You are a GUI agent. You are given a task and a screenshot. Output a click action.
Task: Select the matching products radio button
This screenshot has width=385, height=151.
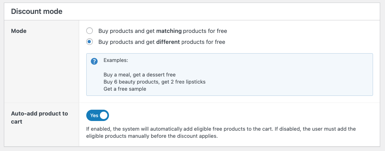coord(90,31)
